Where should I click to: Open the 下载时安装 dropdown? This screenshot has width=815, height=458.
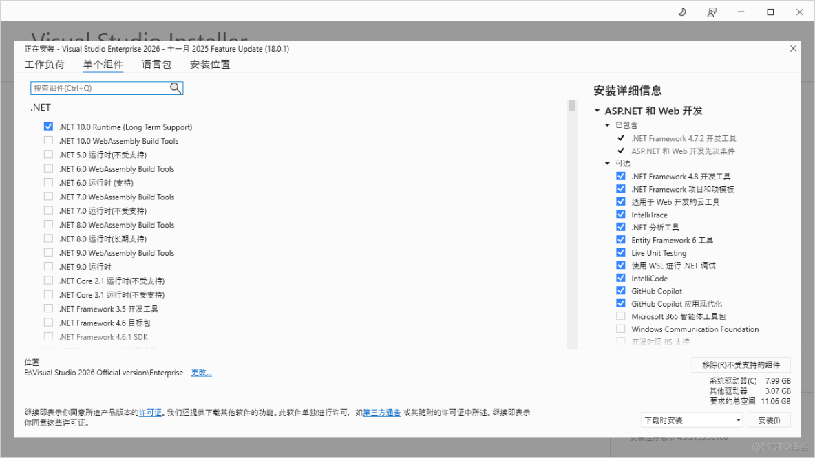(691, 419)
